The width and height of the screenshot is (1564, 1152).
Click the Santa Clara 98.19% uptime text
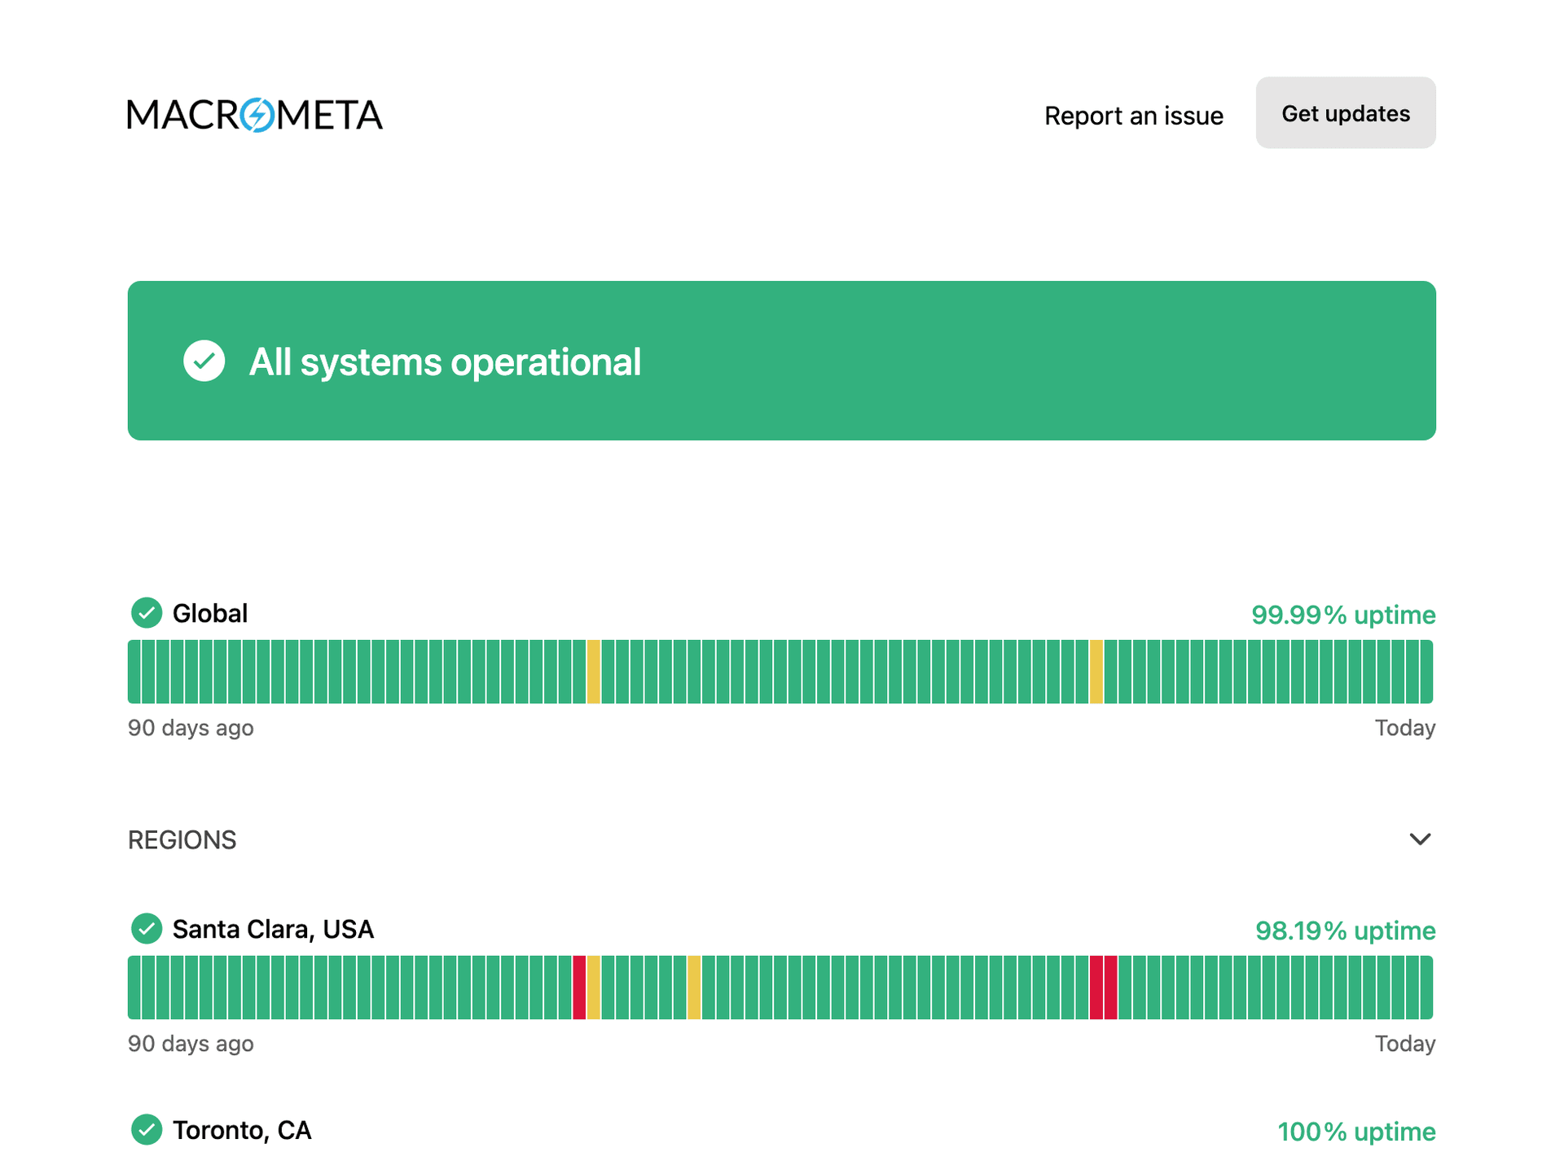[1345, 930]
